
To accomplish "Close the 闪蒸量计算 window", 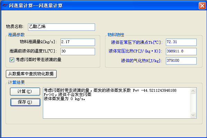I will pyautogui.click(x=202, y=6).
